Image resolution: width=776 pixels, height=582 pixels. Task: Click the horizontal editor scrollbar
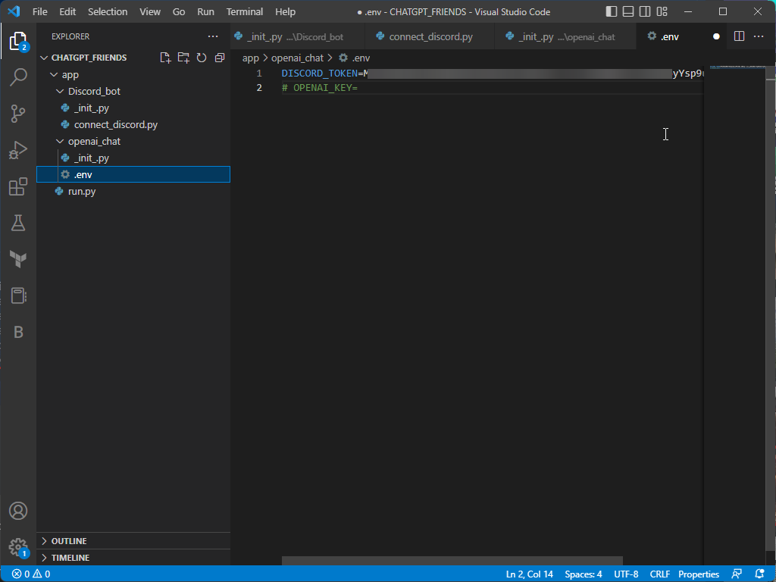pos(452,561)
